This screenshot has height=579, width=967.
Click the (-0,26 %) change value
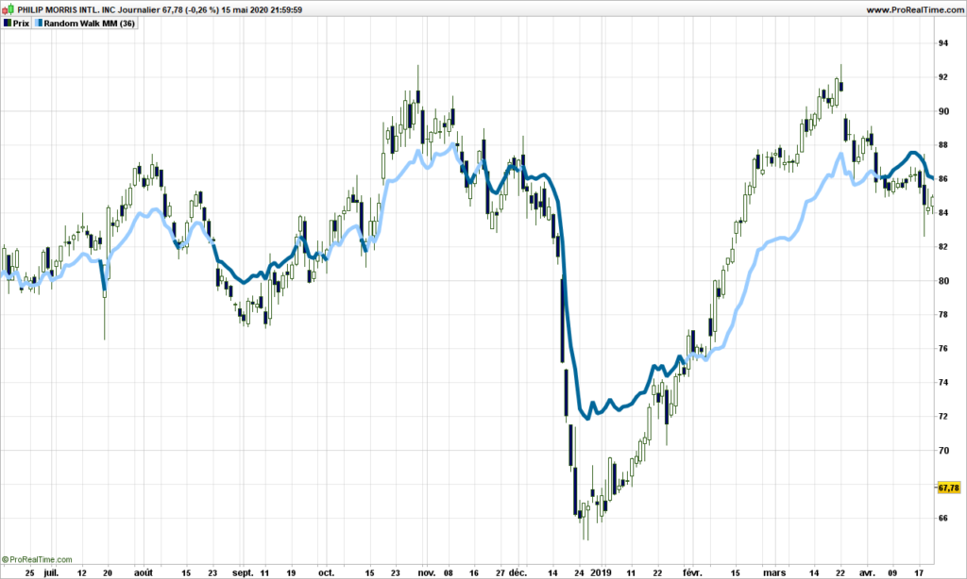[x=202, y=9]
